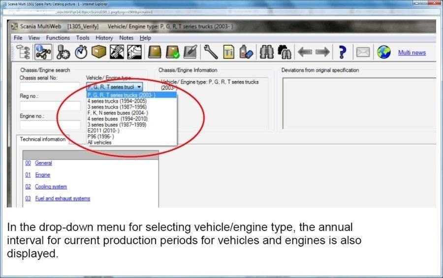Click the stopwatch standard times icon
This screenshot has width=443, height=278.
click(81, 52)
